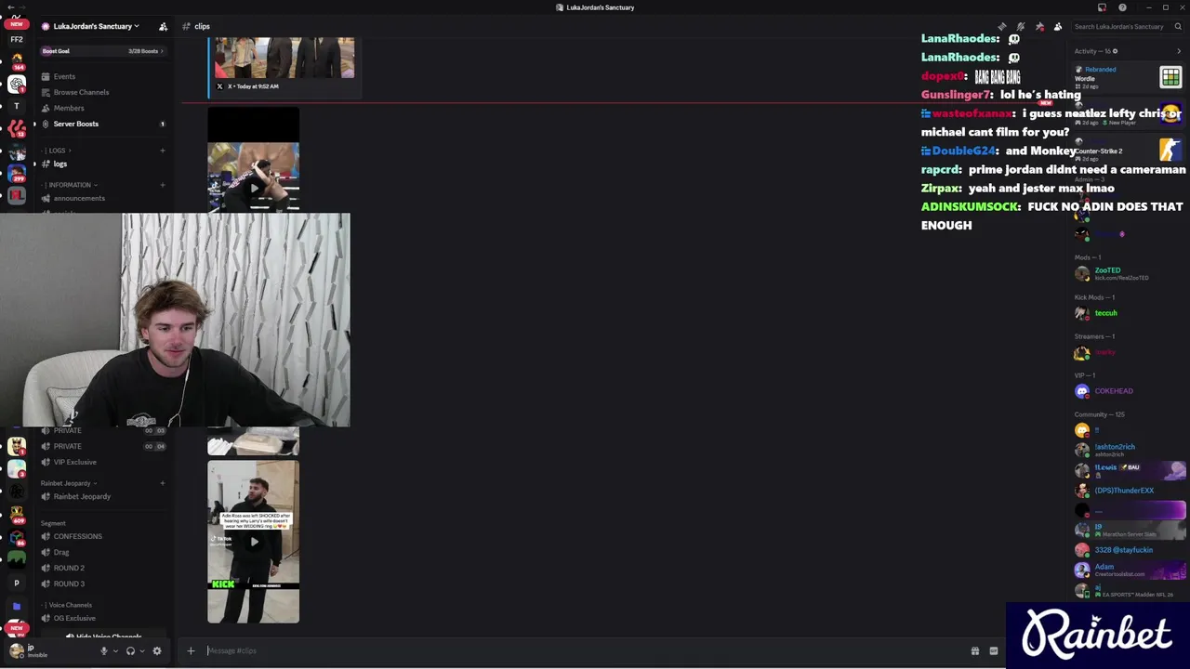This screenshot has height=669, width=1190.
Task: Add channel to LOGS category
Action: point(162,151)
